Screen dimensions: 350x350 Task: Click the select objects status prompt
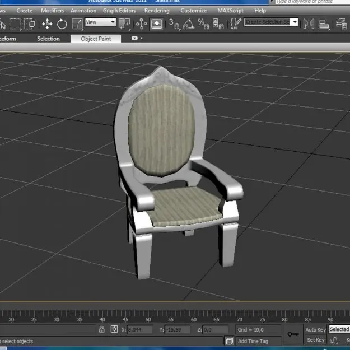coord(17,341)
